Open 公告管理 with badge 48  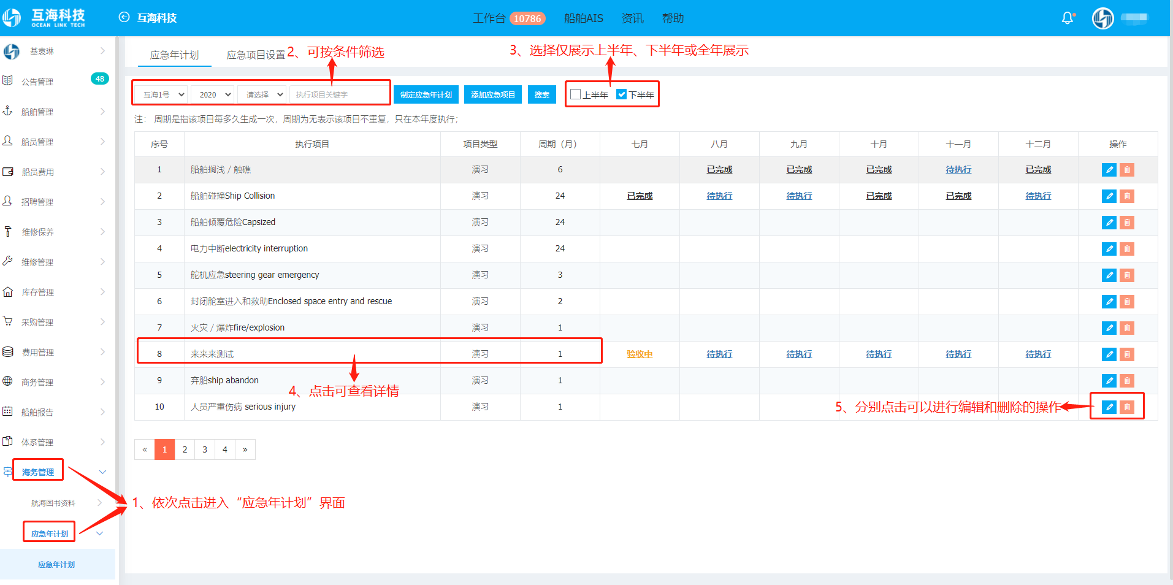58,82
